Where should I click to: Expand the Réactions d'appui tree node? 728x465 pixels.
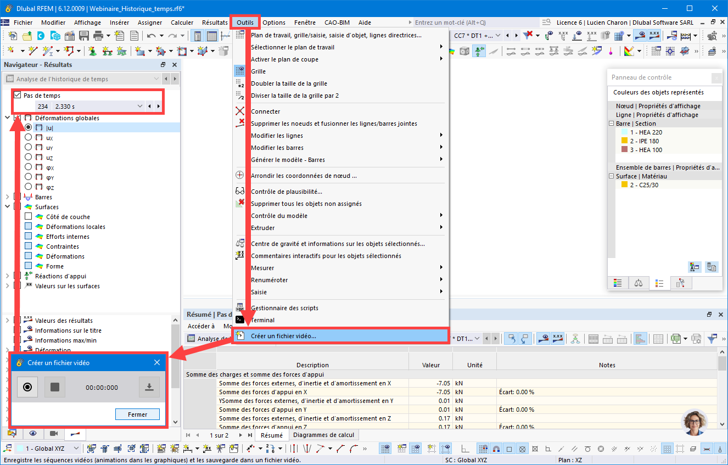(x=7, y=276)
